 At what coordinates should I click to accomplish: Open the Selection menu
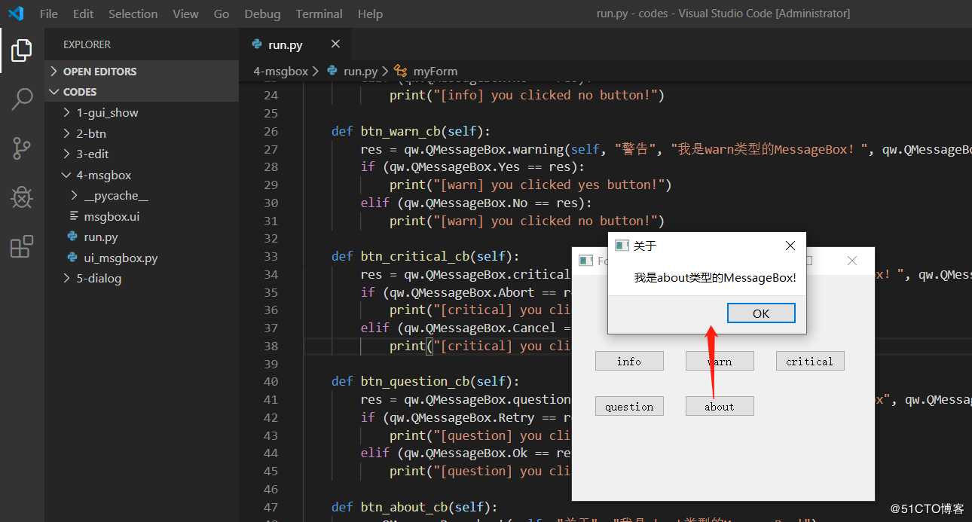pos(133,14)
